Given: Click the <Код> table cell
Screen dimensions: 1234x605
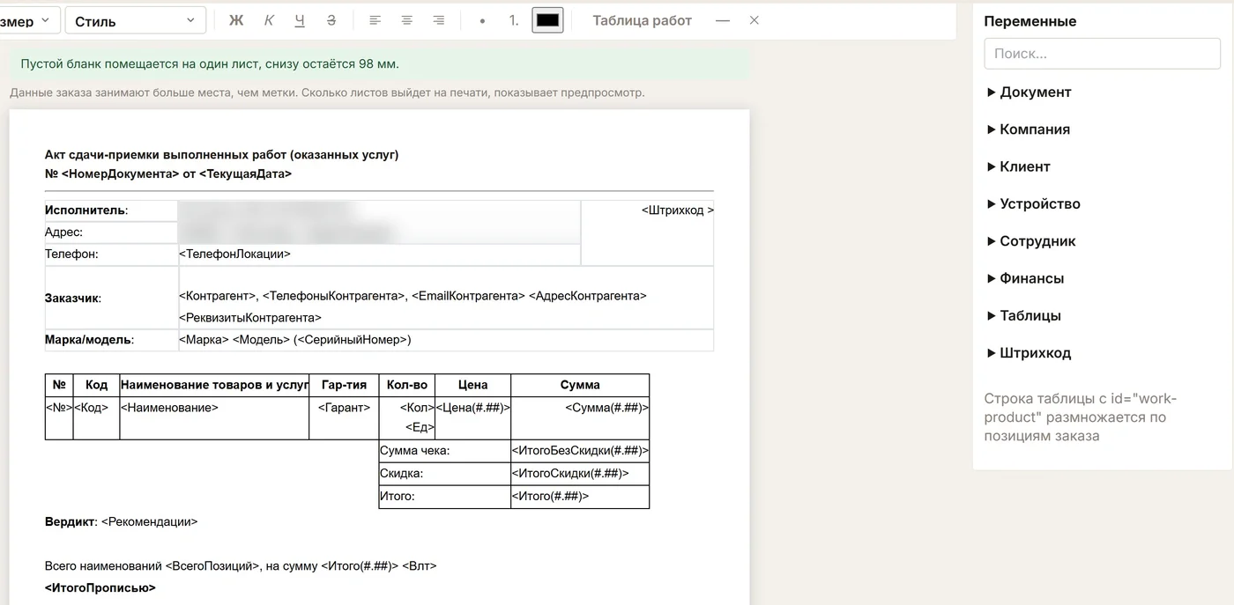Looking at the screenshot, I should pos(96,418).
